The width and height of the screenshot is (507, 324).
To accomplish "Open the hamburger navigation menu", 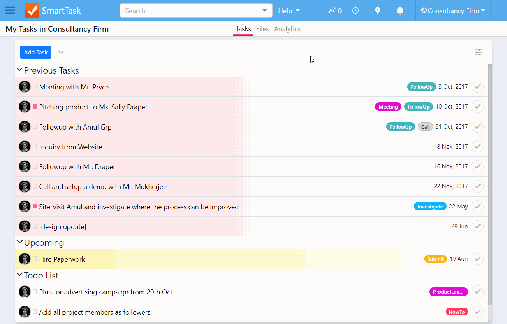I will coord(10,11).
